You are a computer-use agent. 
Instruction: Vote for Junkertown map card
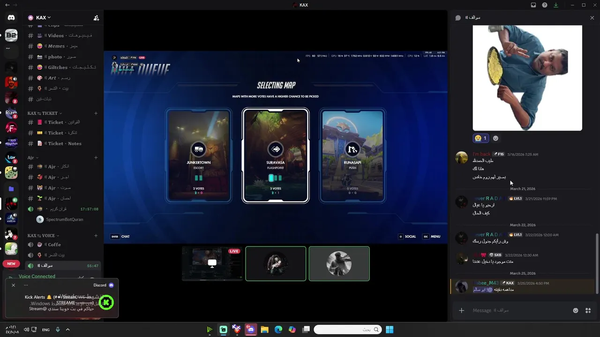[x=199, y=156]
